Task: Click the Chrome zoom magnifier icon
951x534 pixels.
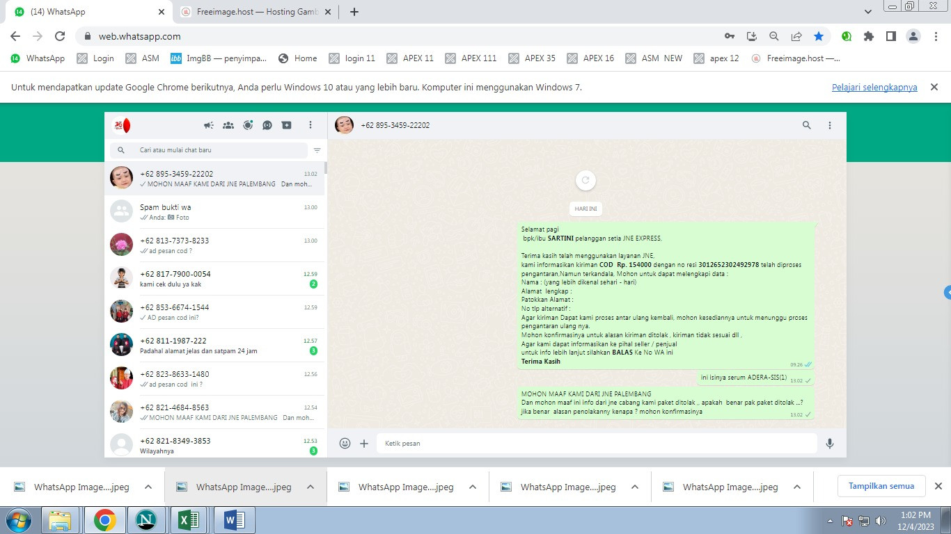Action: [x=774, y=36]
